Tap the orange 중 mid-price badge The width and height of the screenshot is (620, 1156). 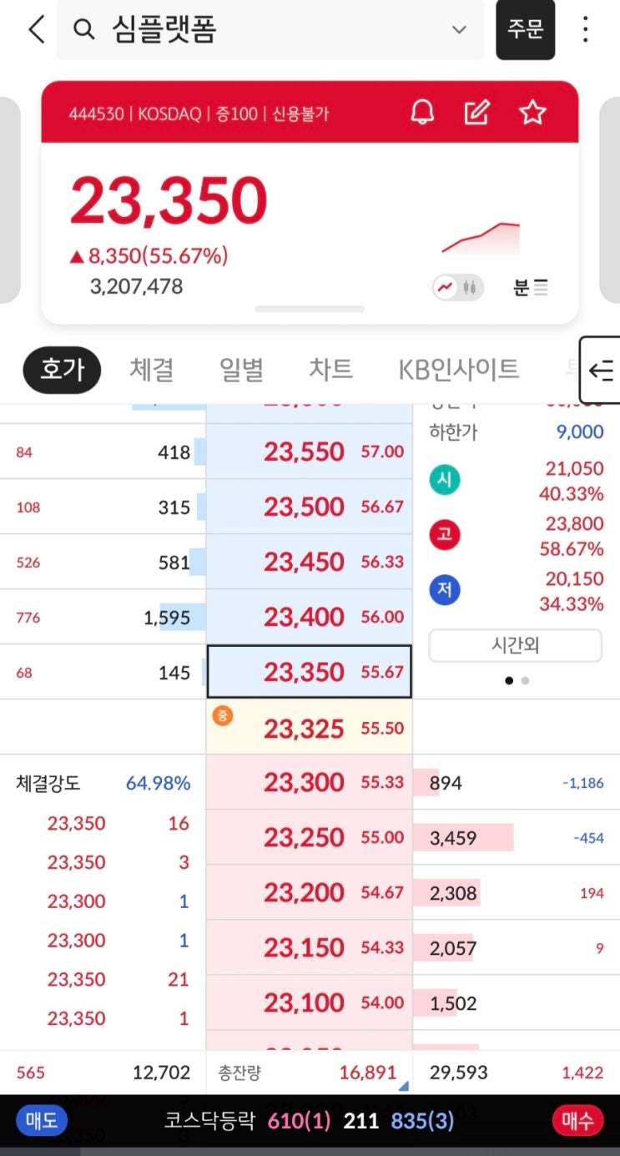pyautogui.click(x=222, y=714)
